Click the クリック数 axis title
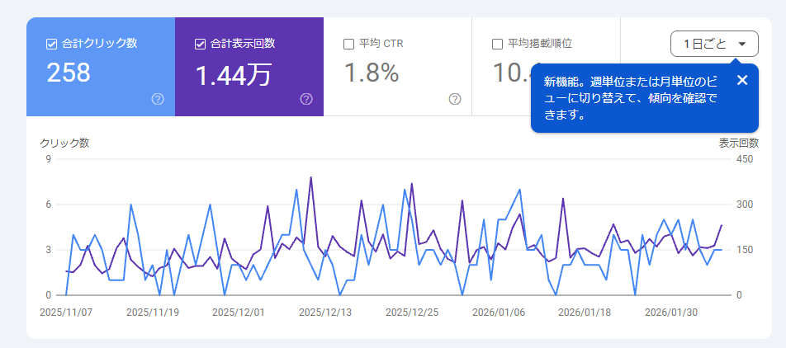The width and height of the screenshot is (786, 348). tap(64, 143)
